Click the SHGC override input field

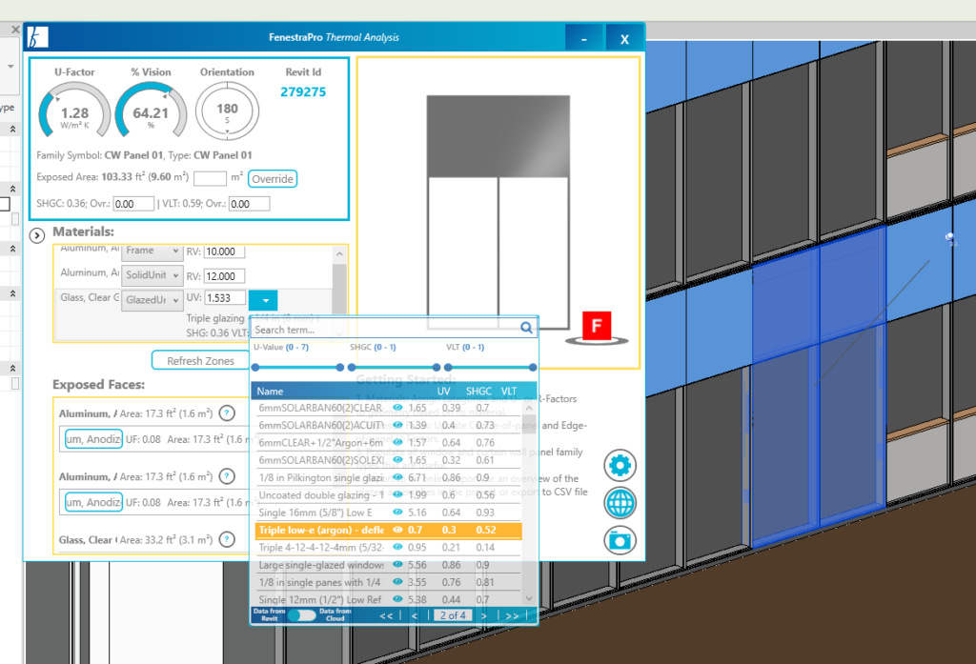point(133,204)
